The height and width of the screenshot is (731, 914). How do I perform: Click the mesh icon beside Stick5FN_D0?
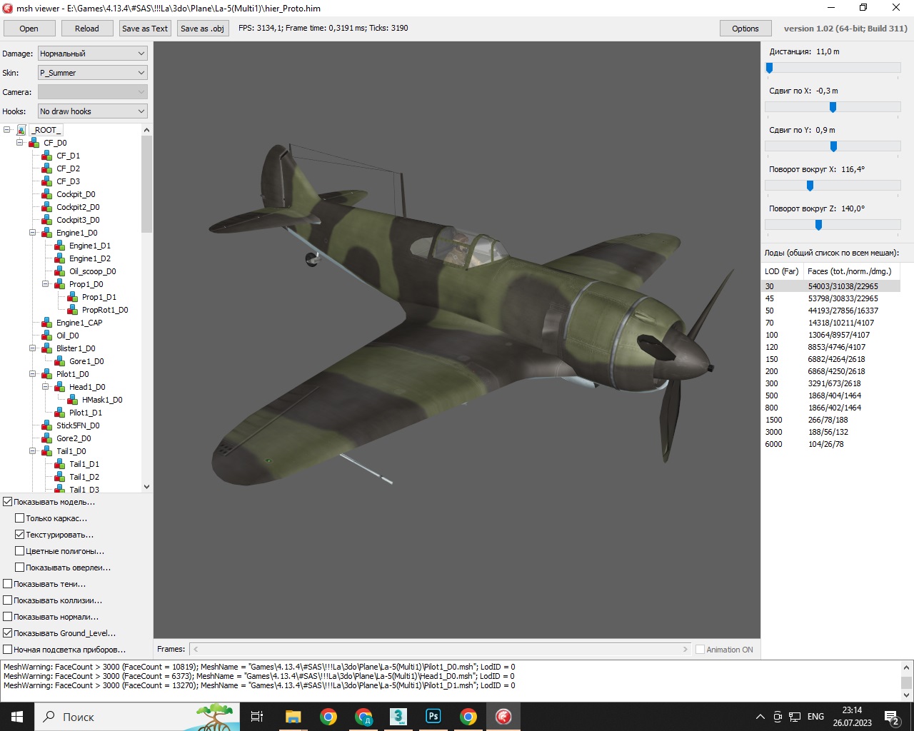point(47,425)
